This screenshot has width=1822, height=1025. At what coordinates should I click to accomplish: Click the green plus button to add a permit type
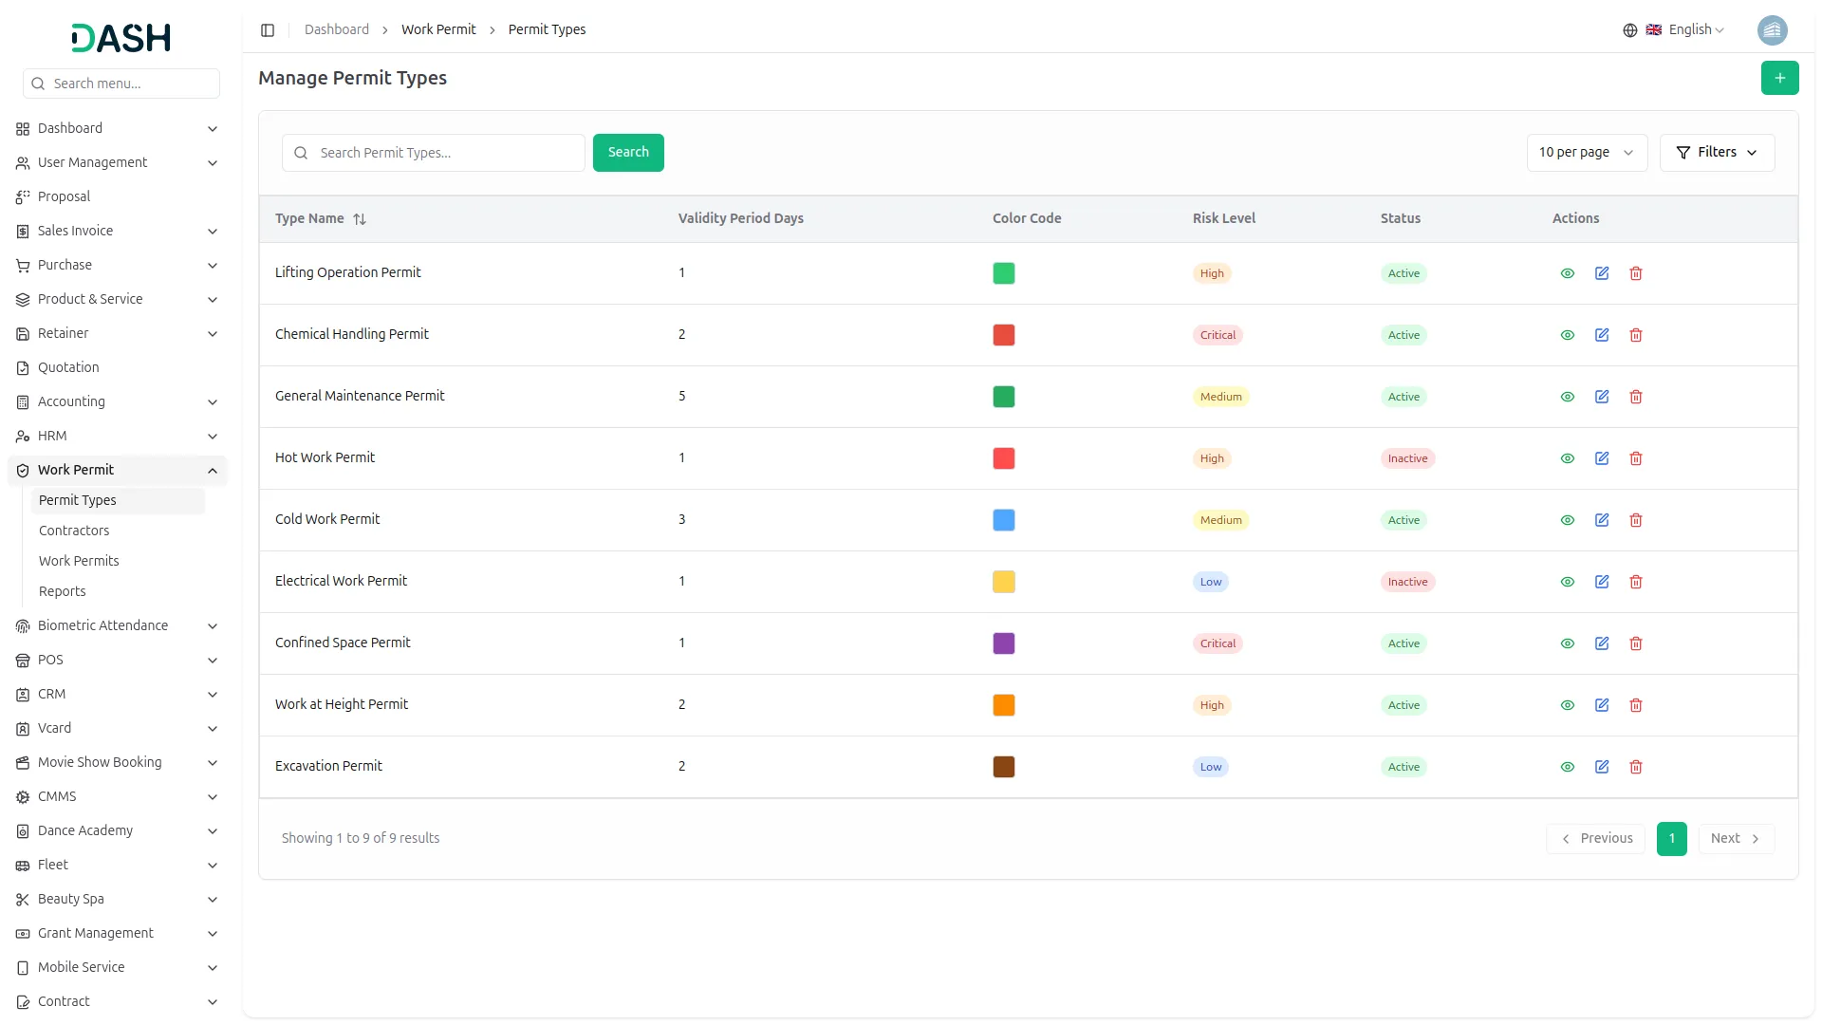tap(1779, 78)
